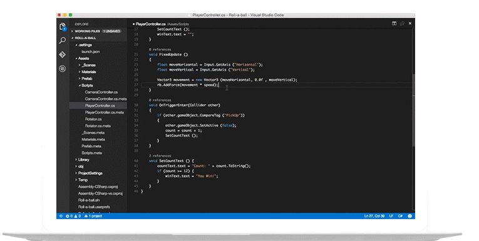Click the "You Win!" string in code
479x241 pixels.
tap(206, 176)
